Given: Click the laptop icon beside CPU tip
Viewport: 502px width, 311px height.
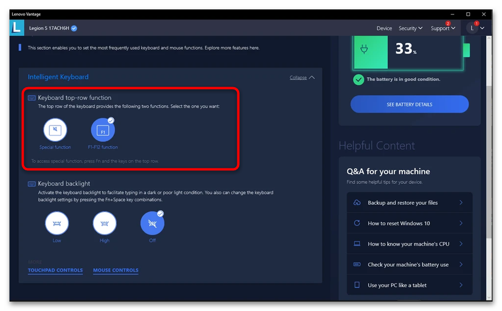Looking at the screenshot, I should (357, 244).
